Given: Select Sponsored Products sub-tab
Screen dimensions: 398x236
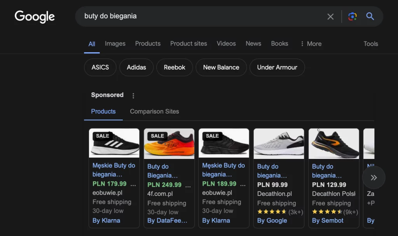Looking at the screenshot, I should click(x=103, y=111).
